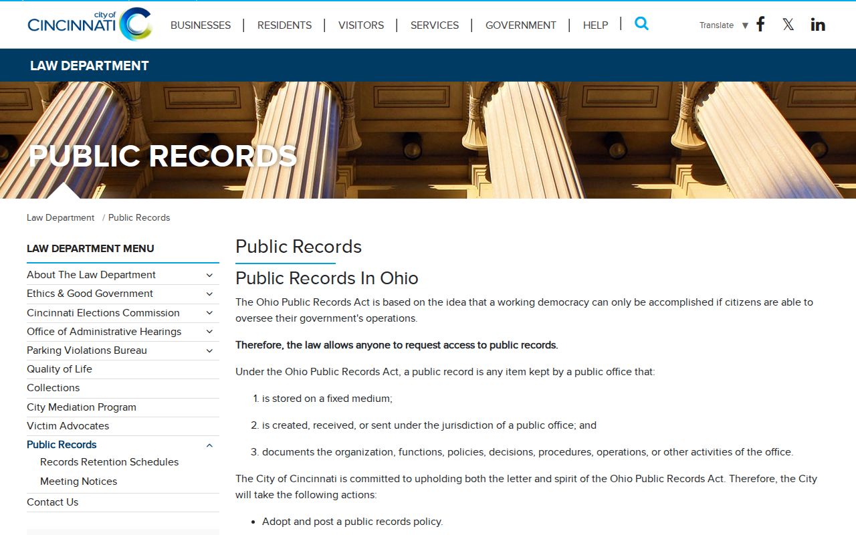Open the Businesses menu
Screen dimensions: 856x535
pyautogui.click(x=201, y=25)
